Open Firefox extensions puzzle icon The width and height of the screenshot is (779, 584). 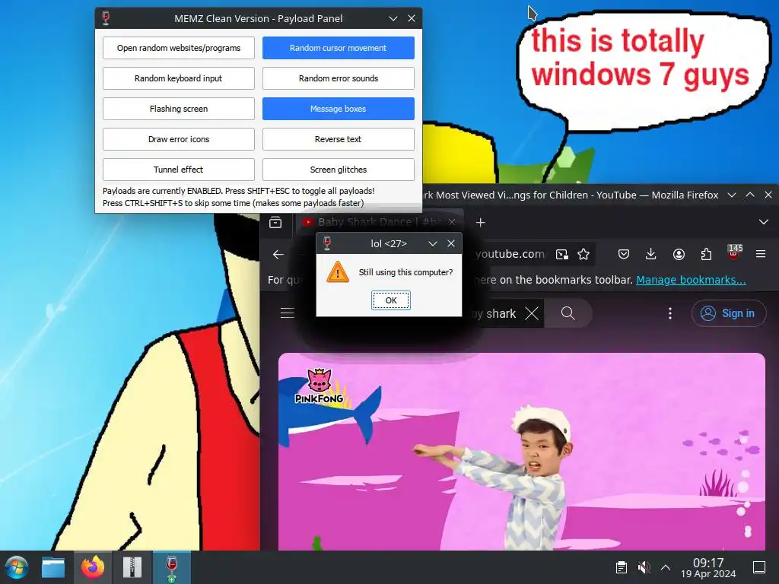pos(706,254)
